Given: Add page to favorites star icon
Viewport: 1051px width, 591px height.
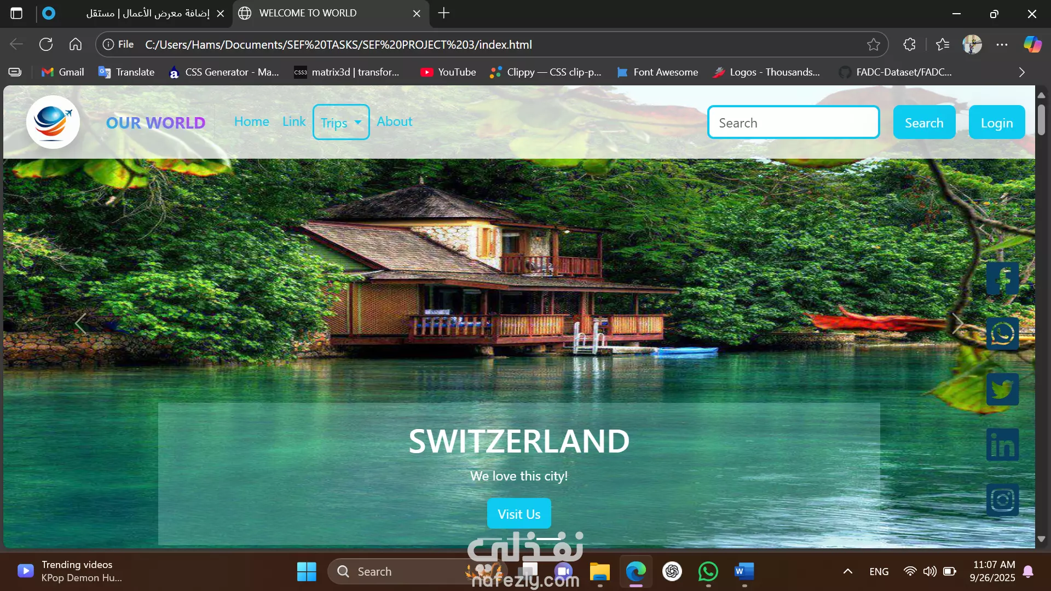Looking at the screenshot, I should 873,45.
